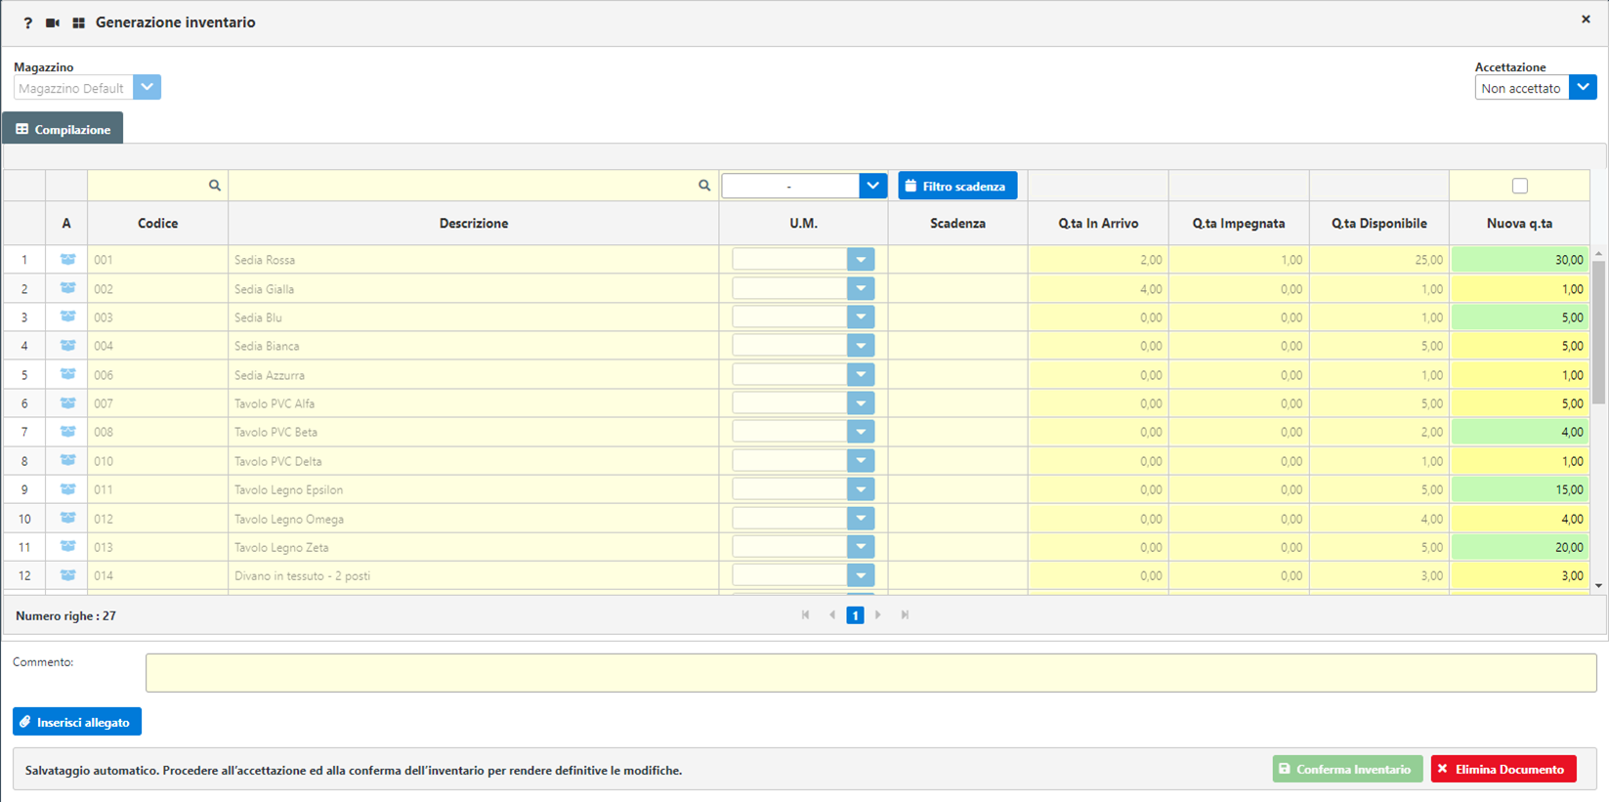The height and width of the screenshot is (802, 1609).
Task: Open U.M. dropdown for Sedia Blu row
Action: pos(861,317)
